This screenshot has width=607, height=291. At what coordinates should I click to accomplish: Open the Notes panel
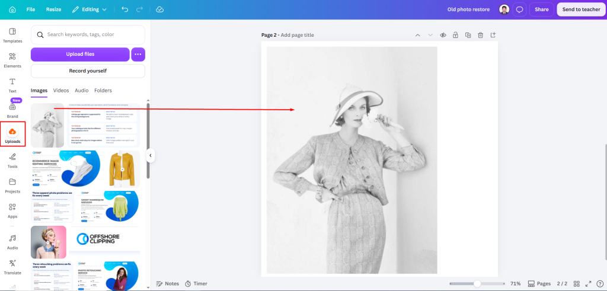168,284
